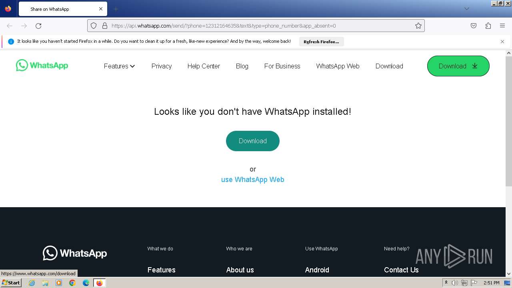Viewport: 512px width, 288px height.
Task: Open WhatsApp Web from the navigation bar
Action: click(x=338, y=66)
